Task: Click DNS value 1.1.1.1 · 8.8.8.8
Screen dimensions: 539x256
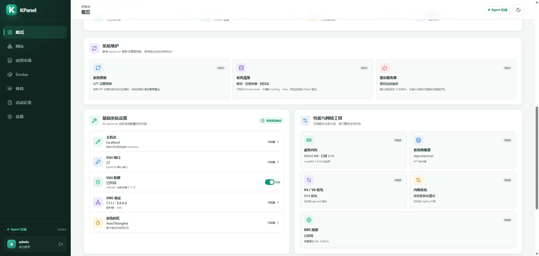Action: tap(117, 203)
